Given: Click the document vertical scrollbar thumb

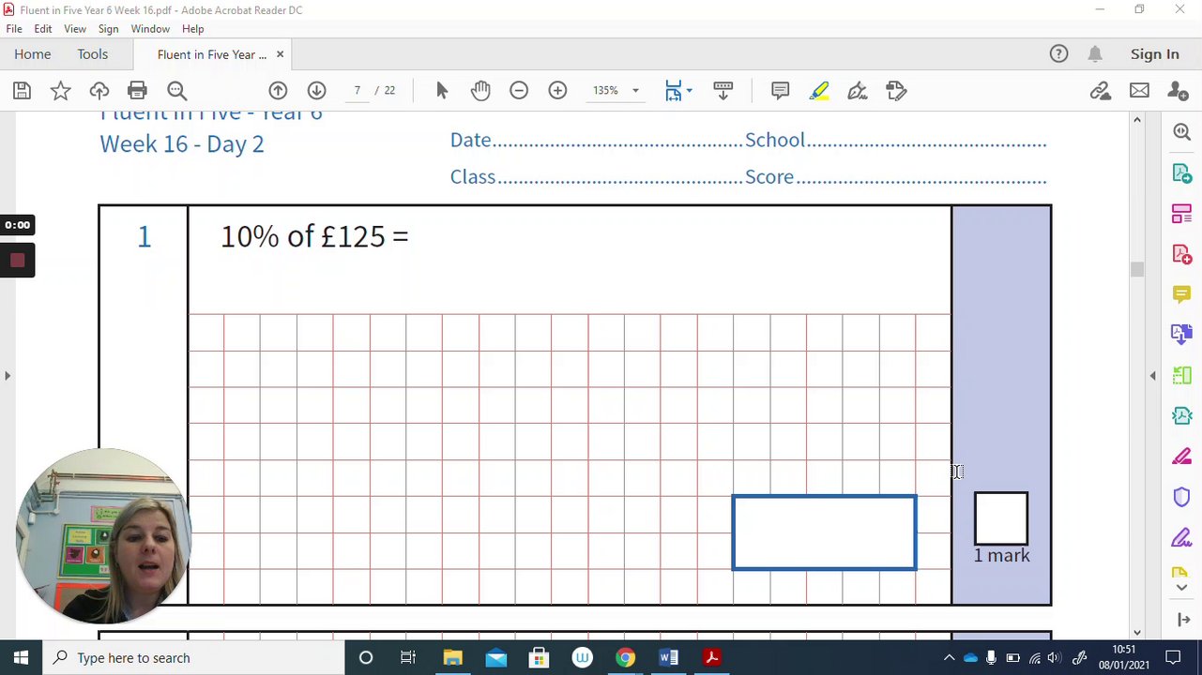Looking at the screenshot, I should click(1136, 269).
